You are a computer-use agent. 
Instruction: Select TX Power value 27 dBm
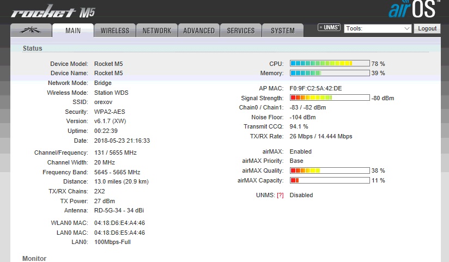click(105, 201)
